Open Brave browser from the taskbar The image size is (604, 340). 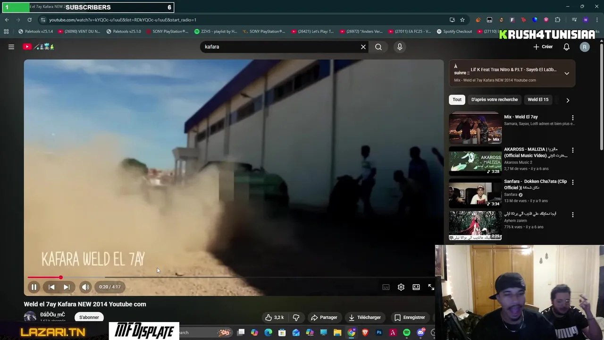pyautogui.click(x=365, y=332)
